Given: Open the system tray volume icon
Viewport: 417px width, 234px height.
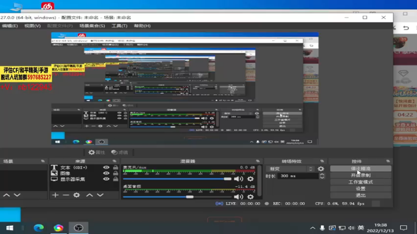Looking at the screenshot, I should pyautogui.click(x=351, y=228).
